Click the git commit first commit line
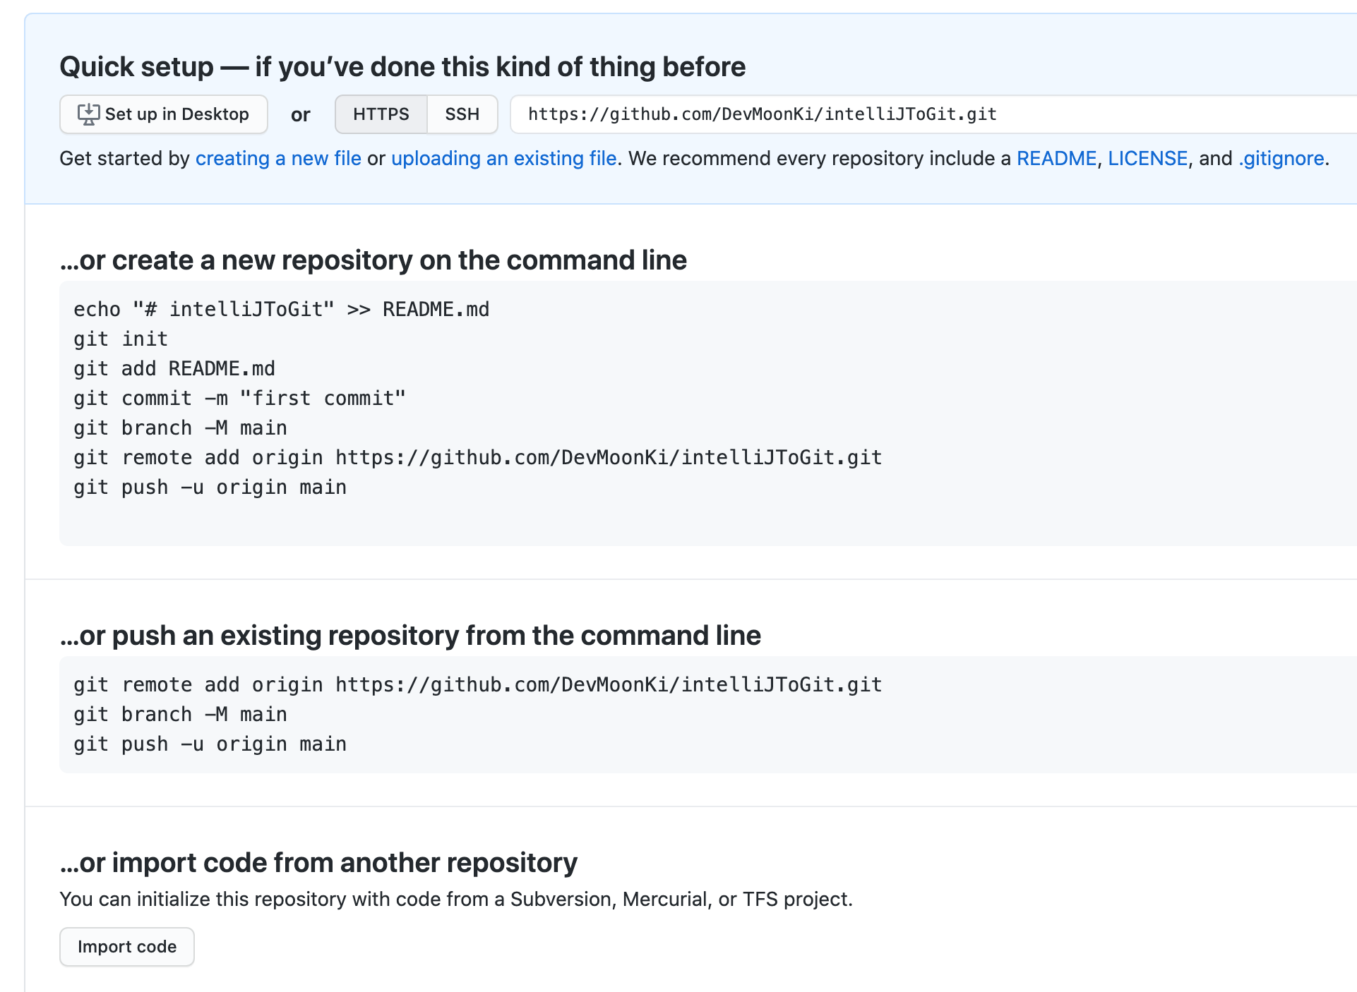The height and width of the screenshot is (992, 1357). tap(240, 399)
